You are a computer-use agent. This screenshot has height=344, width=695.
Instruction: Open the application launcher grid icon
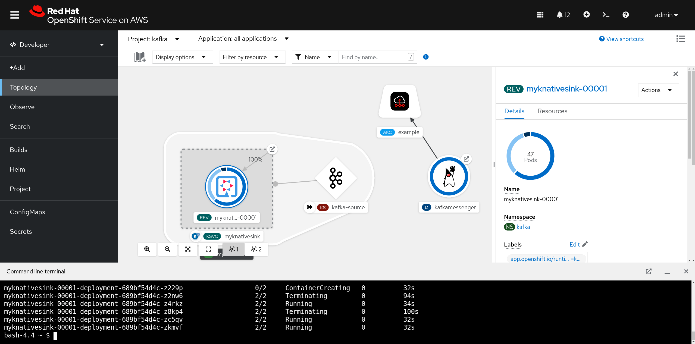[540, 15]
